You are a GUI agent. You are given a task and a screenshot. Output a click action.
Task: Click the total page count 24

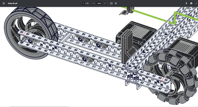click(88, 3)
